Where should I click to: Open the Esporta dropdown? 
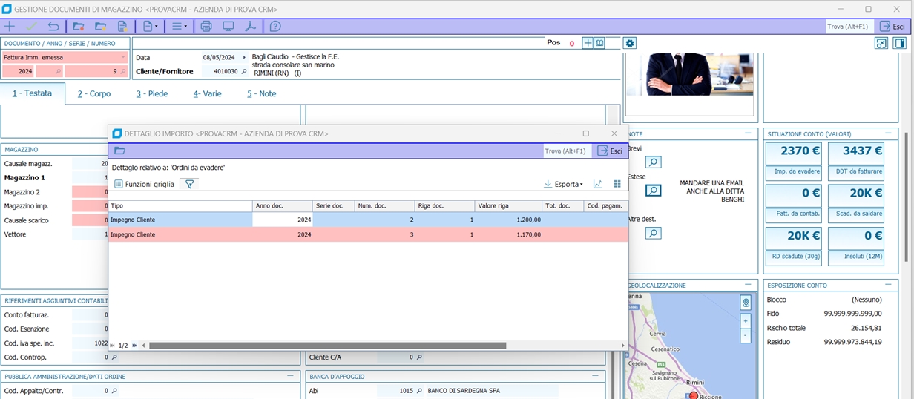[563, 184]
